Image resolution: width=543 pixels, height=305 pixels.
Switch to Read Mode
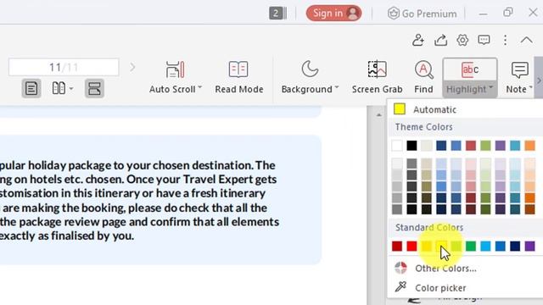click(x=238, y=77)
